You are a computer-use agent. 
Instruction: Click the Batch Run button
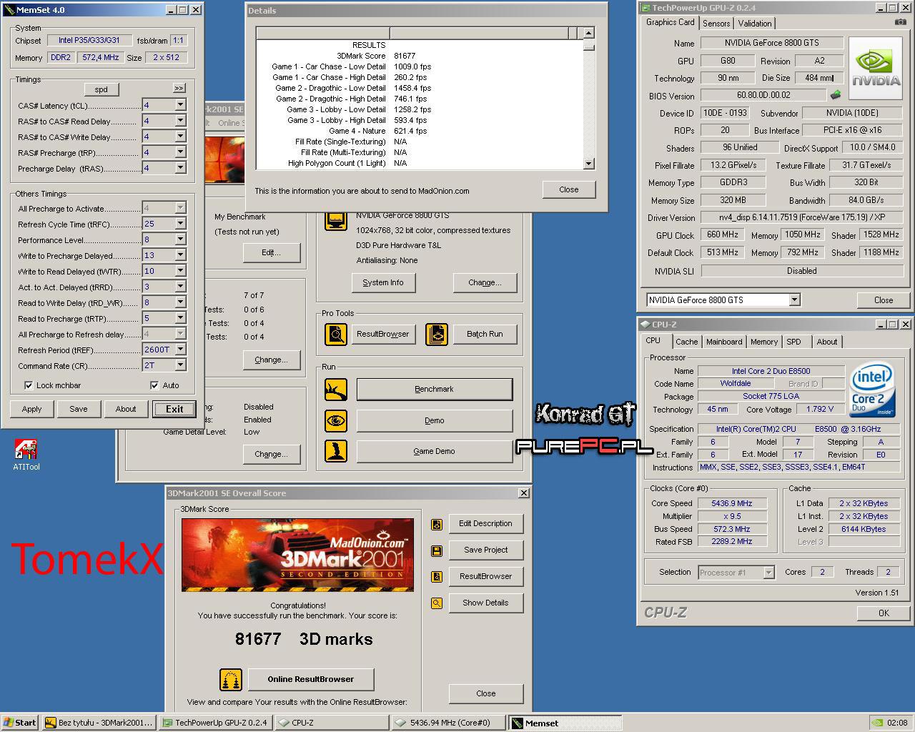[x=485, y=334]
